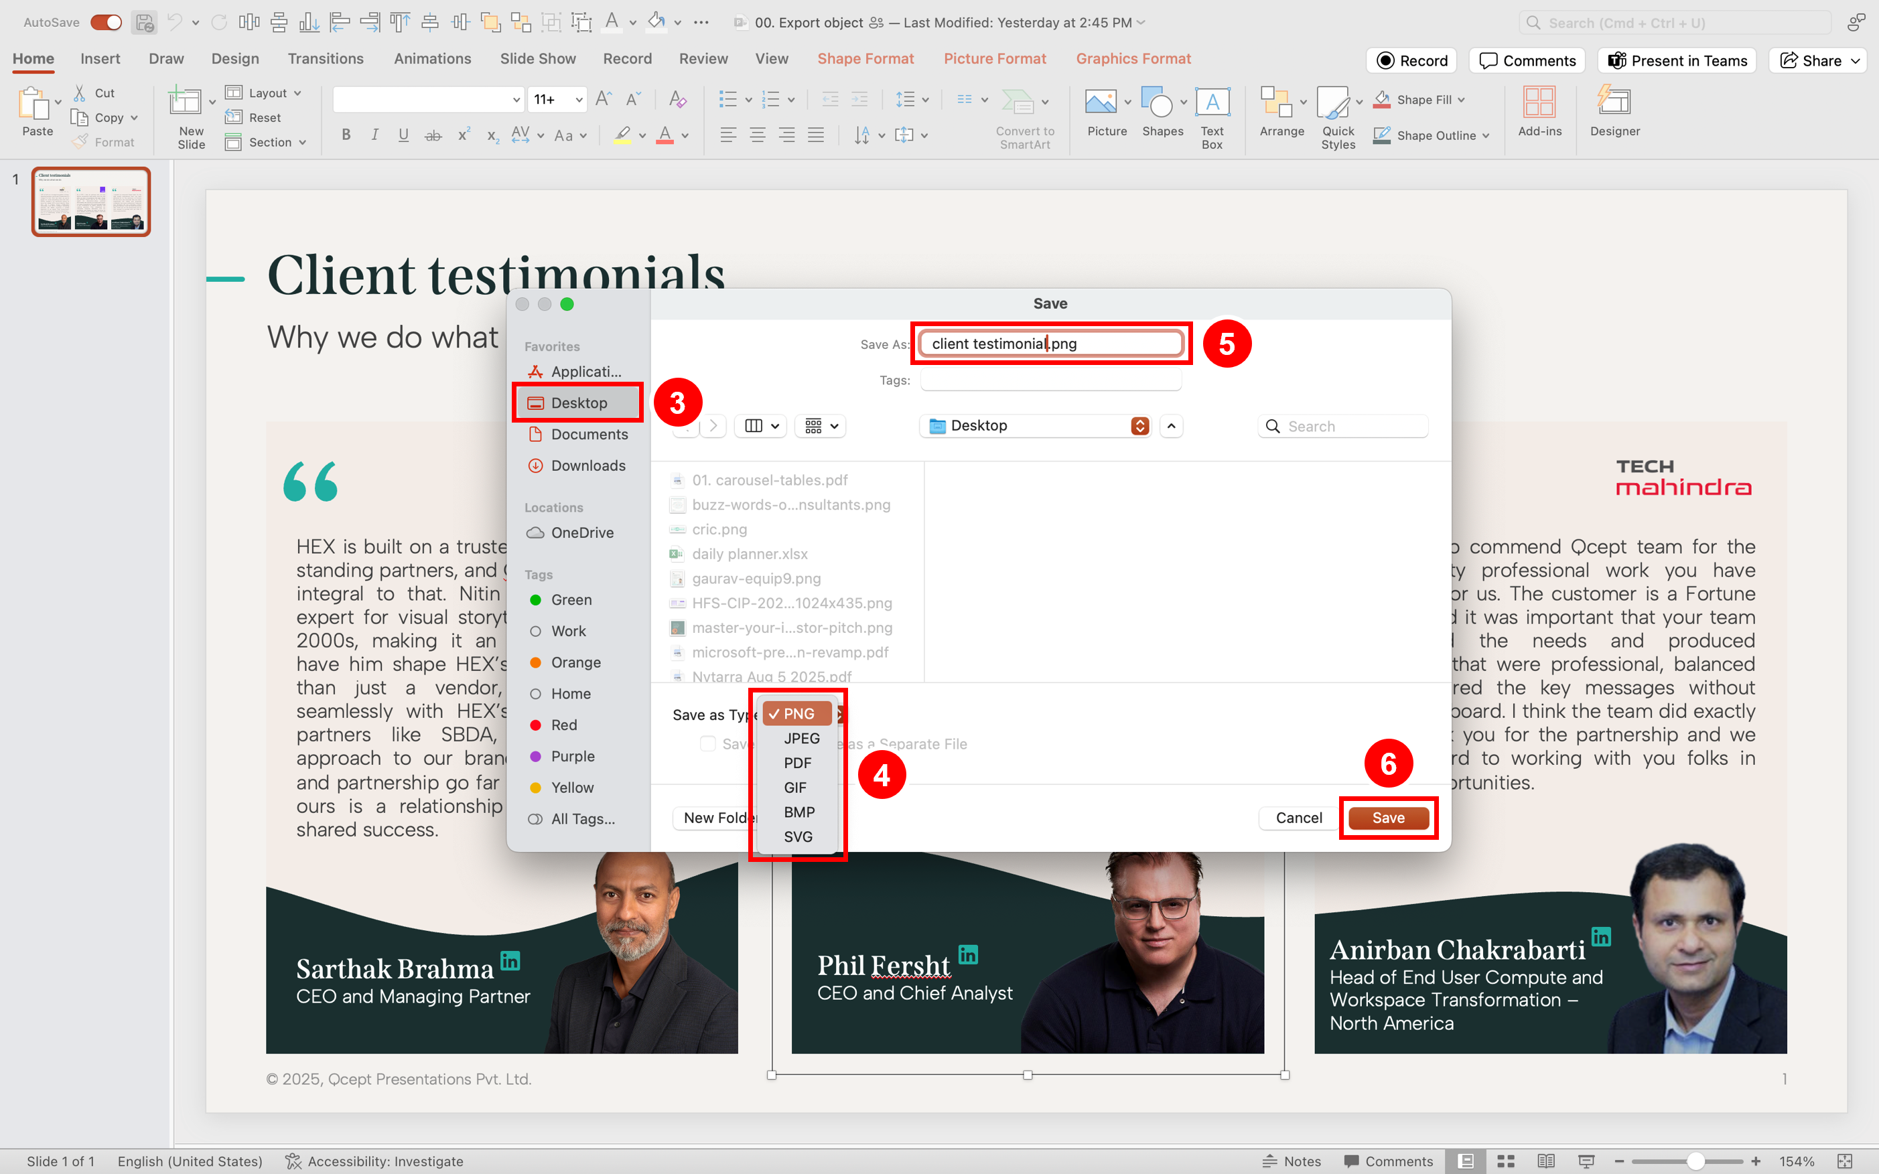Click the Accessibility Investigate status icon
The height and width of the screenshot is (1174, 1879).
tap(293, 1161)
